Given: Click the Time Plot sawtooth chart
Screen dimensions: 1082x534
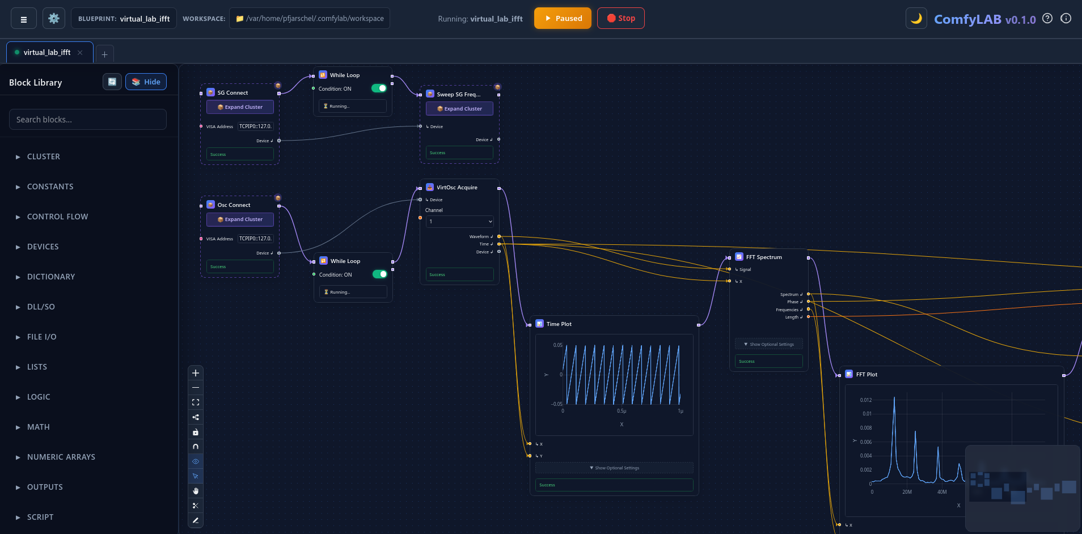Looking at the screenshot, I should point(614,385).
